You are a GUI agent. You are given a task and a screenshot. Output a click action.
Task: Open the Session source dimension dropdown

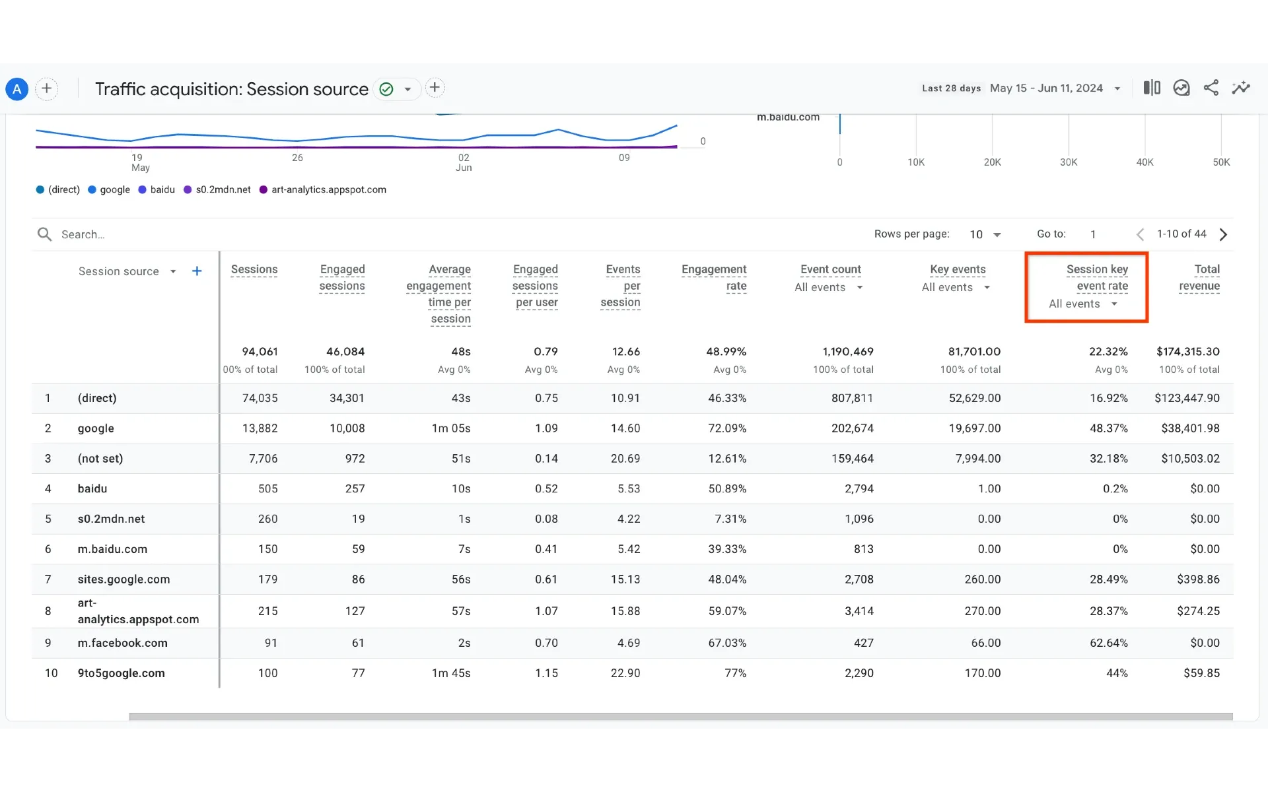click(x=172, y=271)
